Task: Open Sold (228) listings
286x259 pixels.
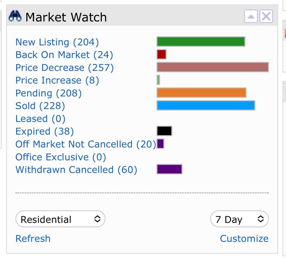Action: [40, 106]
